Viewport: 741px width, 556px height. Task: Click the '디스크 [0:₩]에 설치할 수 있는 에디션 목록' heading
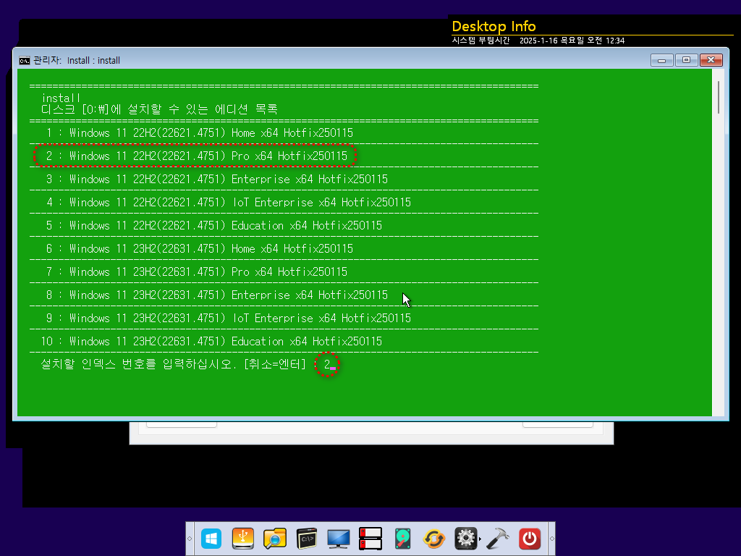pos(159,110)
